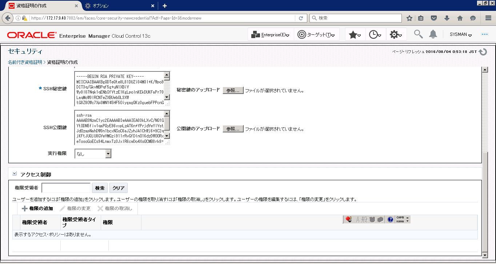Click the browser URL address field
Screen dimensions: 496x264
pyautogui.click(x=162, y=18)
